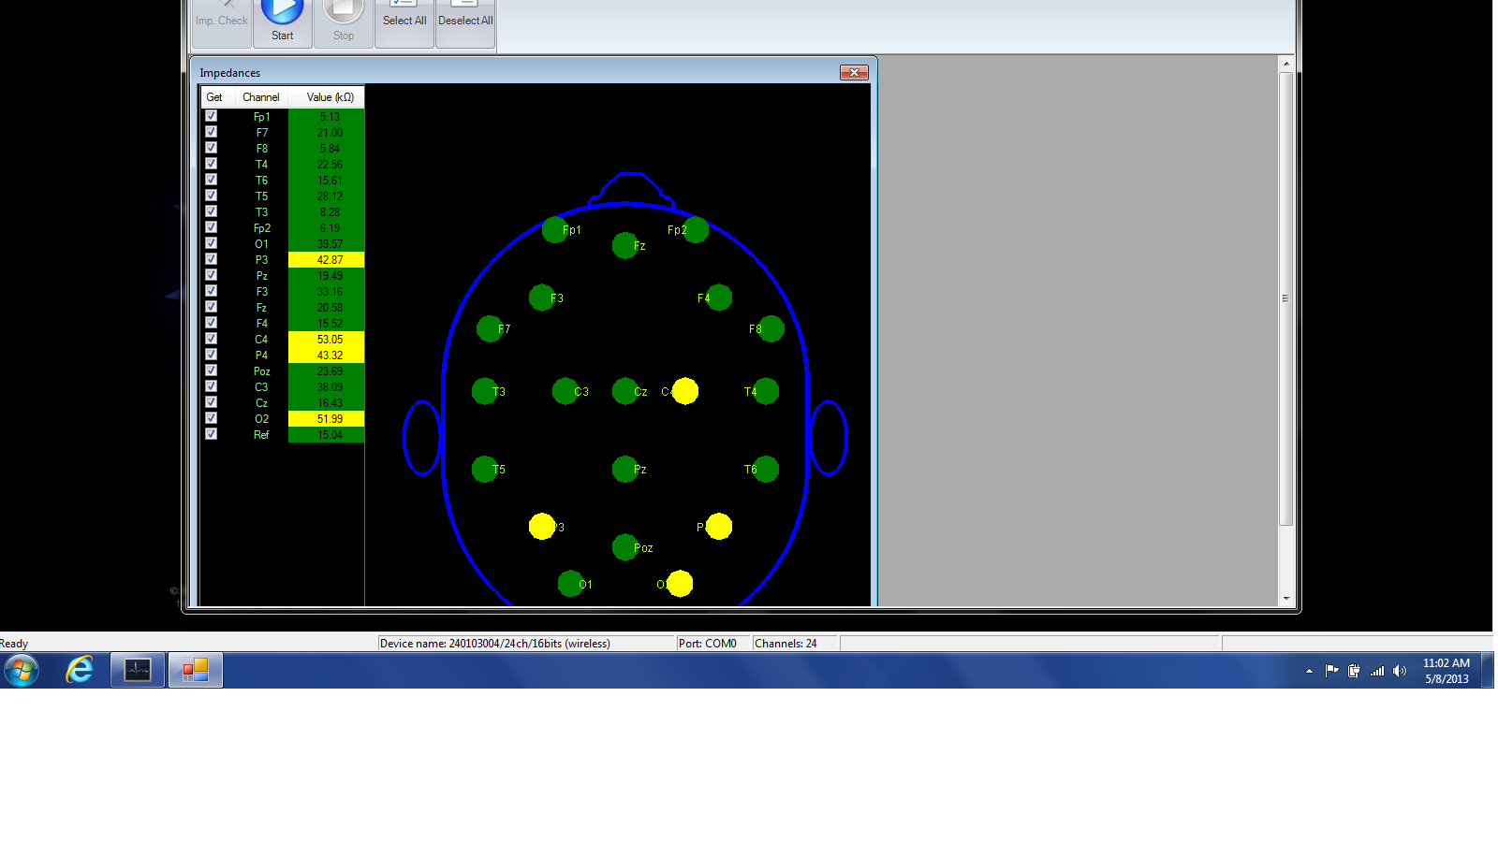1498x842 pixels.
Task: Open Internet Explorer from the taskbar
Action: click(x=80, y=670)
